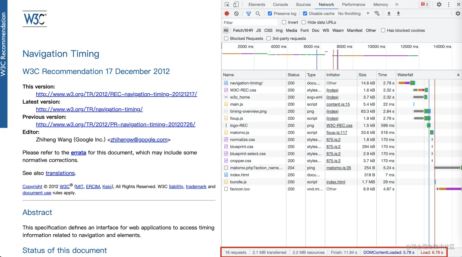The image size is (462, 257).
Task: Filter requests by WS
Action: tap(326, 30)
